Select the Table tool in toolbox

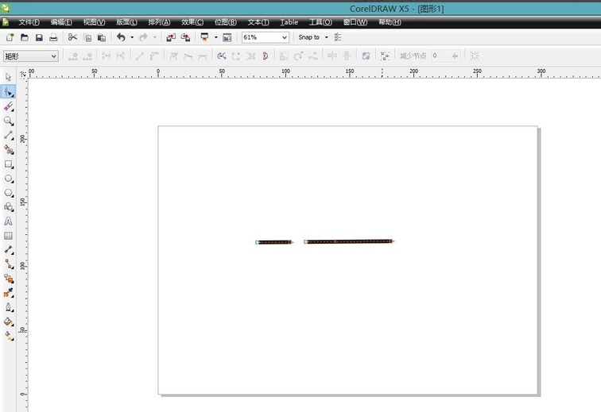(9, 236)
